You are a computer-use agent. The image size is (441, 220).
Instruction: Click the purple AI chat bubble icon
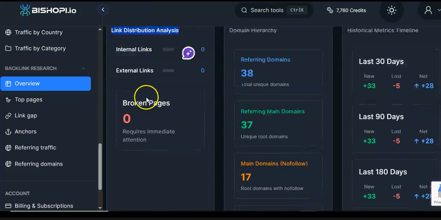click(x=188, y=53)
